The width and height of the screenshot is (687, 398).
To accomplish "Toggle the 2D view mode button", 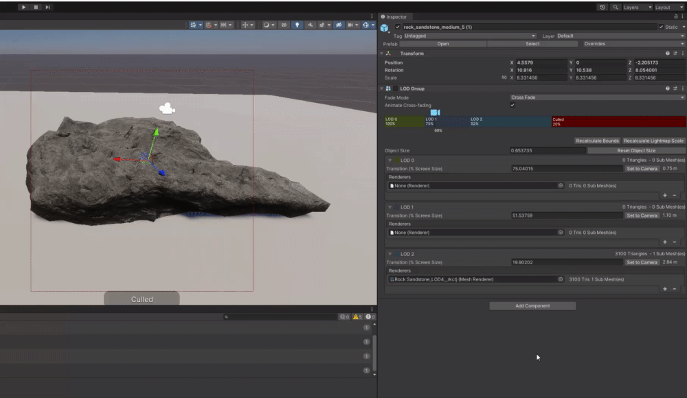I will 284,25.
